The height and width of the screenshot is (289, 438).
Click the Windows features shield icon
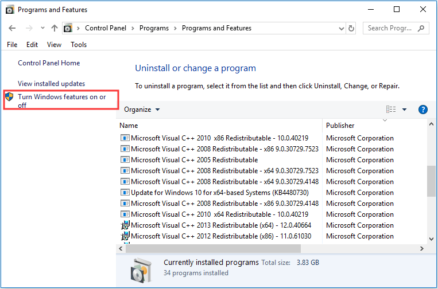10,97
